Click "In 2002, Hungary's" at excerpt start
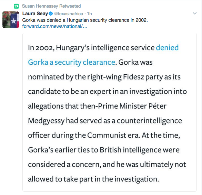 pyautogui.click(x=59, y=48)
